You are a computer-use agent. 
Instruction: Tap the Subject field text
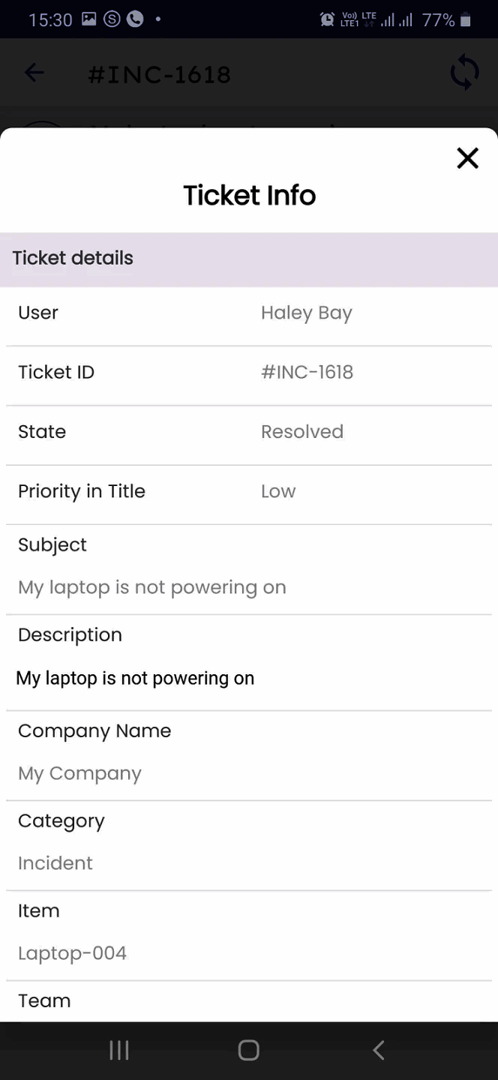coord(152,587)
